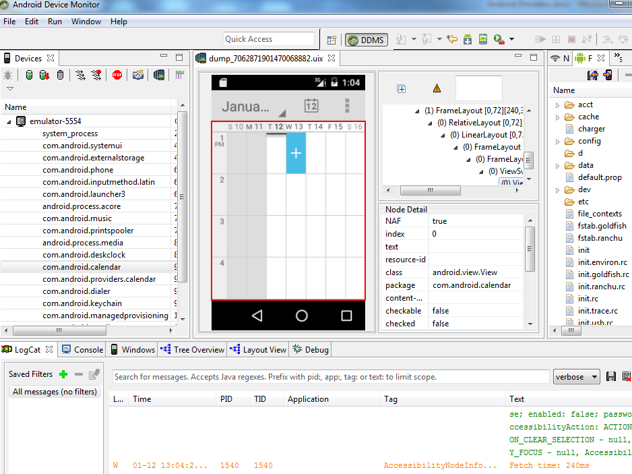Open the Android Virtual Device Manager icon
The height and width of the screenshot is (474, 632).
pyautogui.click(x=483, y=39)
